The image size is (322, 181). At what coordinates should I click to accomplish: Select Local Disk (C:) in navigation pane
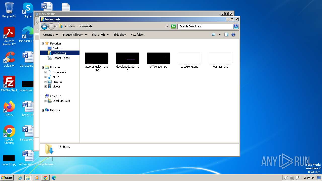click(61, 101)
